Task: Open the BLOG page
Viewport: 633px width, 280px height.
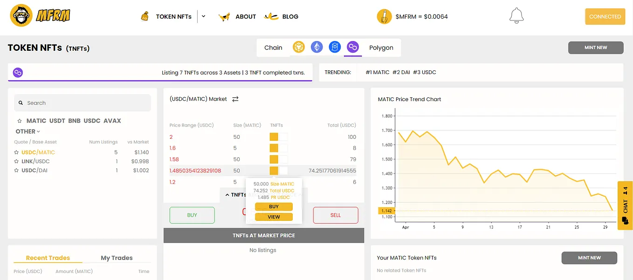Action: pyautogui.click(x=290, y=16)
